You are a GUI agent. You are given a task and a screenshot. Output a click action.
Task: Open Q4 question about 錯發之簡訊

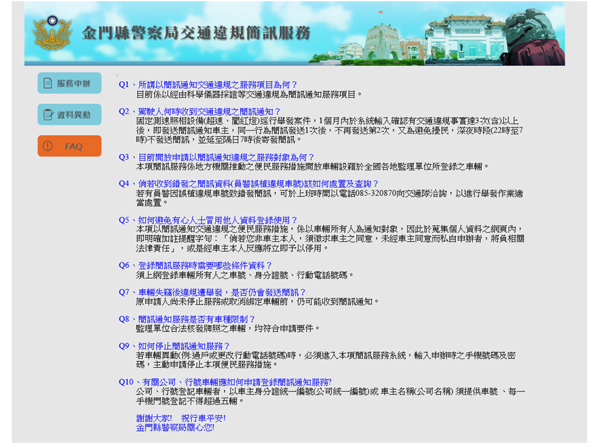click(x=249, y=184)
